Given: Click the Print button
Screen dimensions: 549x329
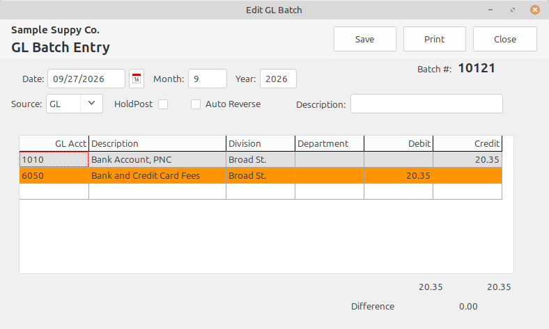Looking at the screenshot, I should click(x=435, y=39).
